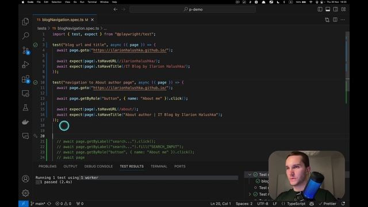Follow the ilarionhalushka.github.io link on line 4
Image resolution: width=368 pixels, height=207 pixels.
[130, 50]
